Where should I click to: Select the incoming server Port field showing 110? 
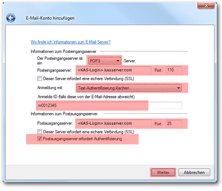[x=174, y=70]
